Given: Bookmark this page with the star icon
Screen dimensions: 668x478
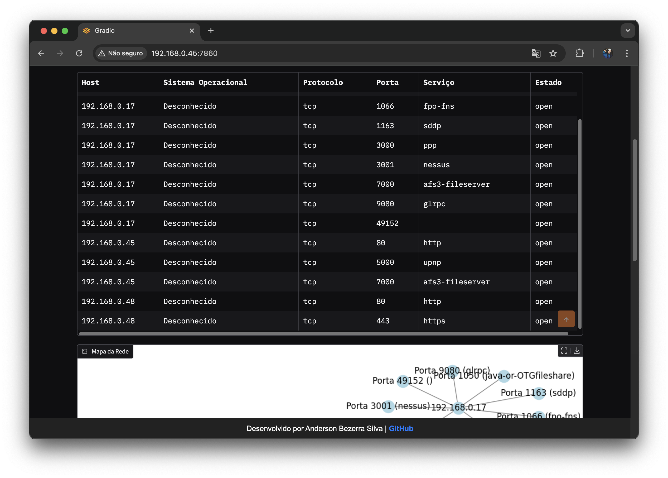Looking at the screenshot, I should (x=553, y=53).
